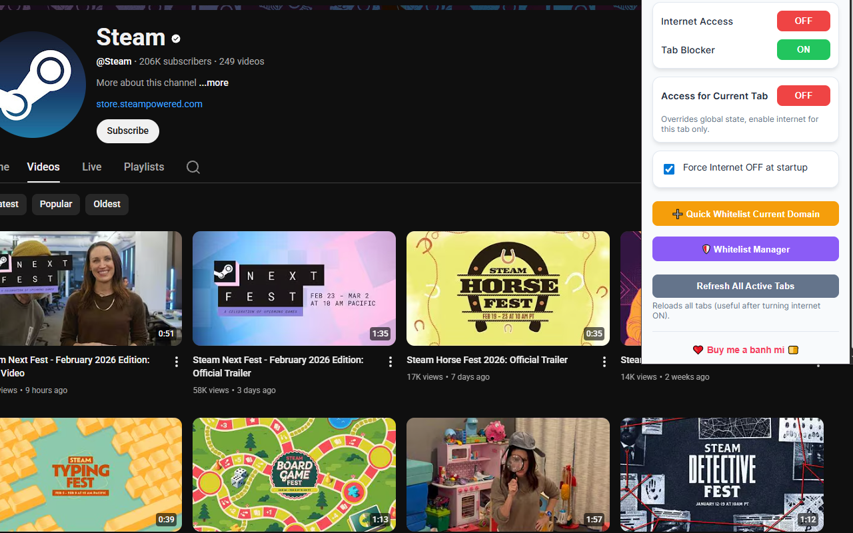The height and width of the screenshot is (533, 853).
Task: Open the Playlists tab
Action: [x=144, y=167]
